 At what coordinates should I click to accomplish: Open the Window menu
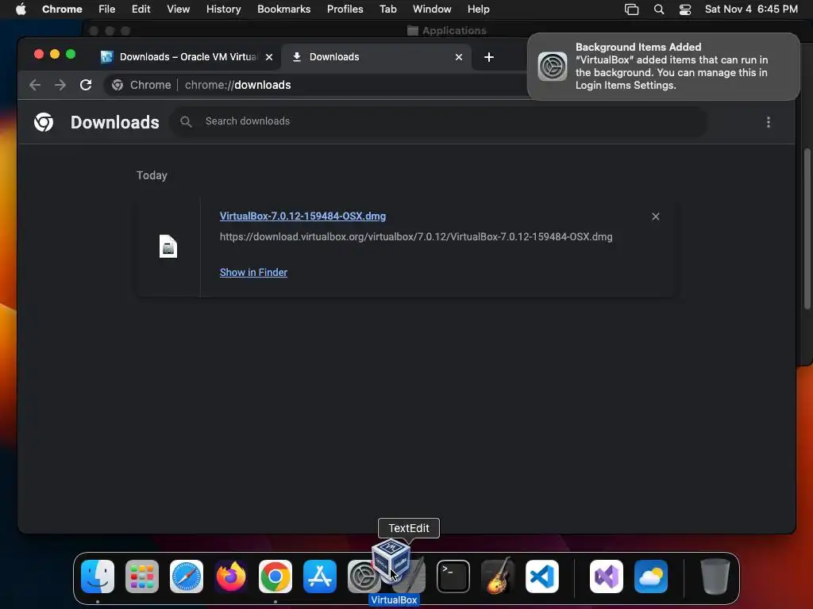[x=432, y=10]
